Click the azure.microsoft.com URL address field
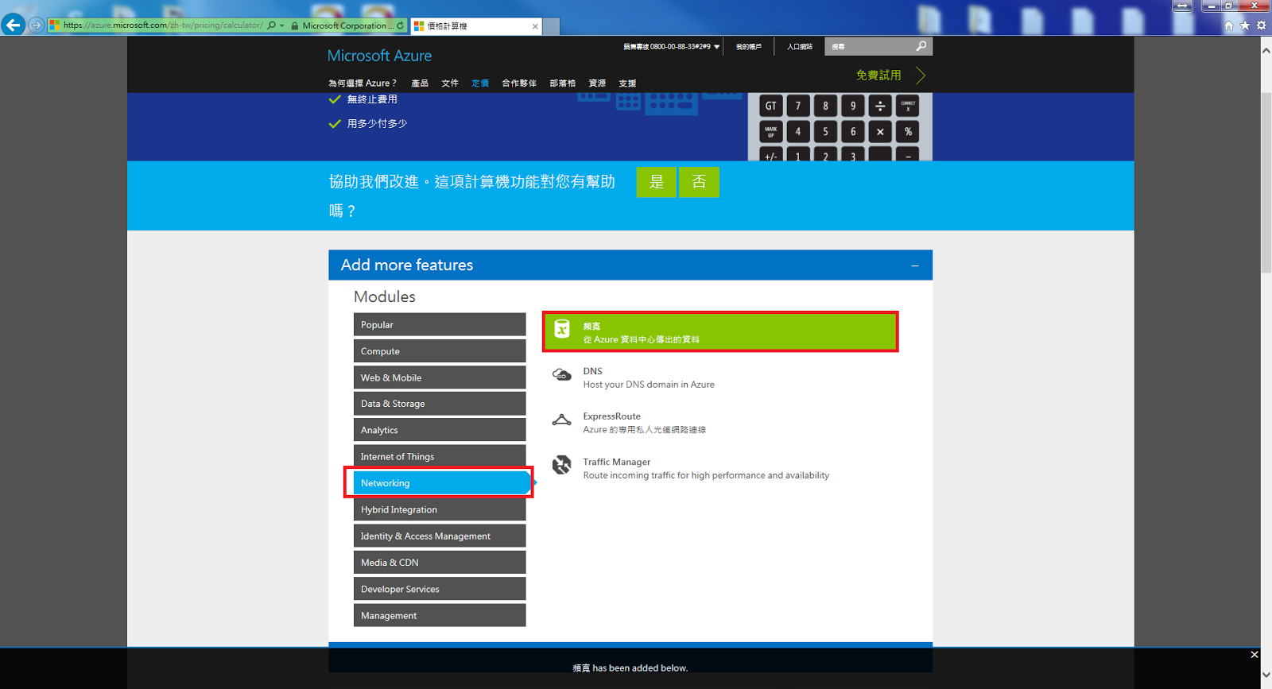The height and width of the screenshot is (689, 1272). pyautogui.click(x=163, y=25)
